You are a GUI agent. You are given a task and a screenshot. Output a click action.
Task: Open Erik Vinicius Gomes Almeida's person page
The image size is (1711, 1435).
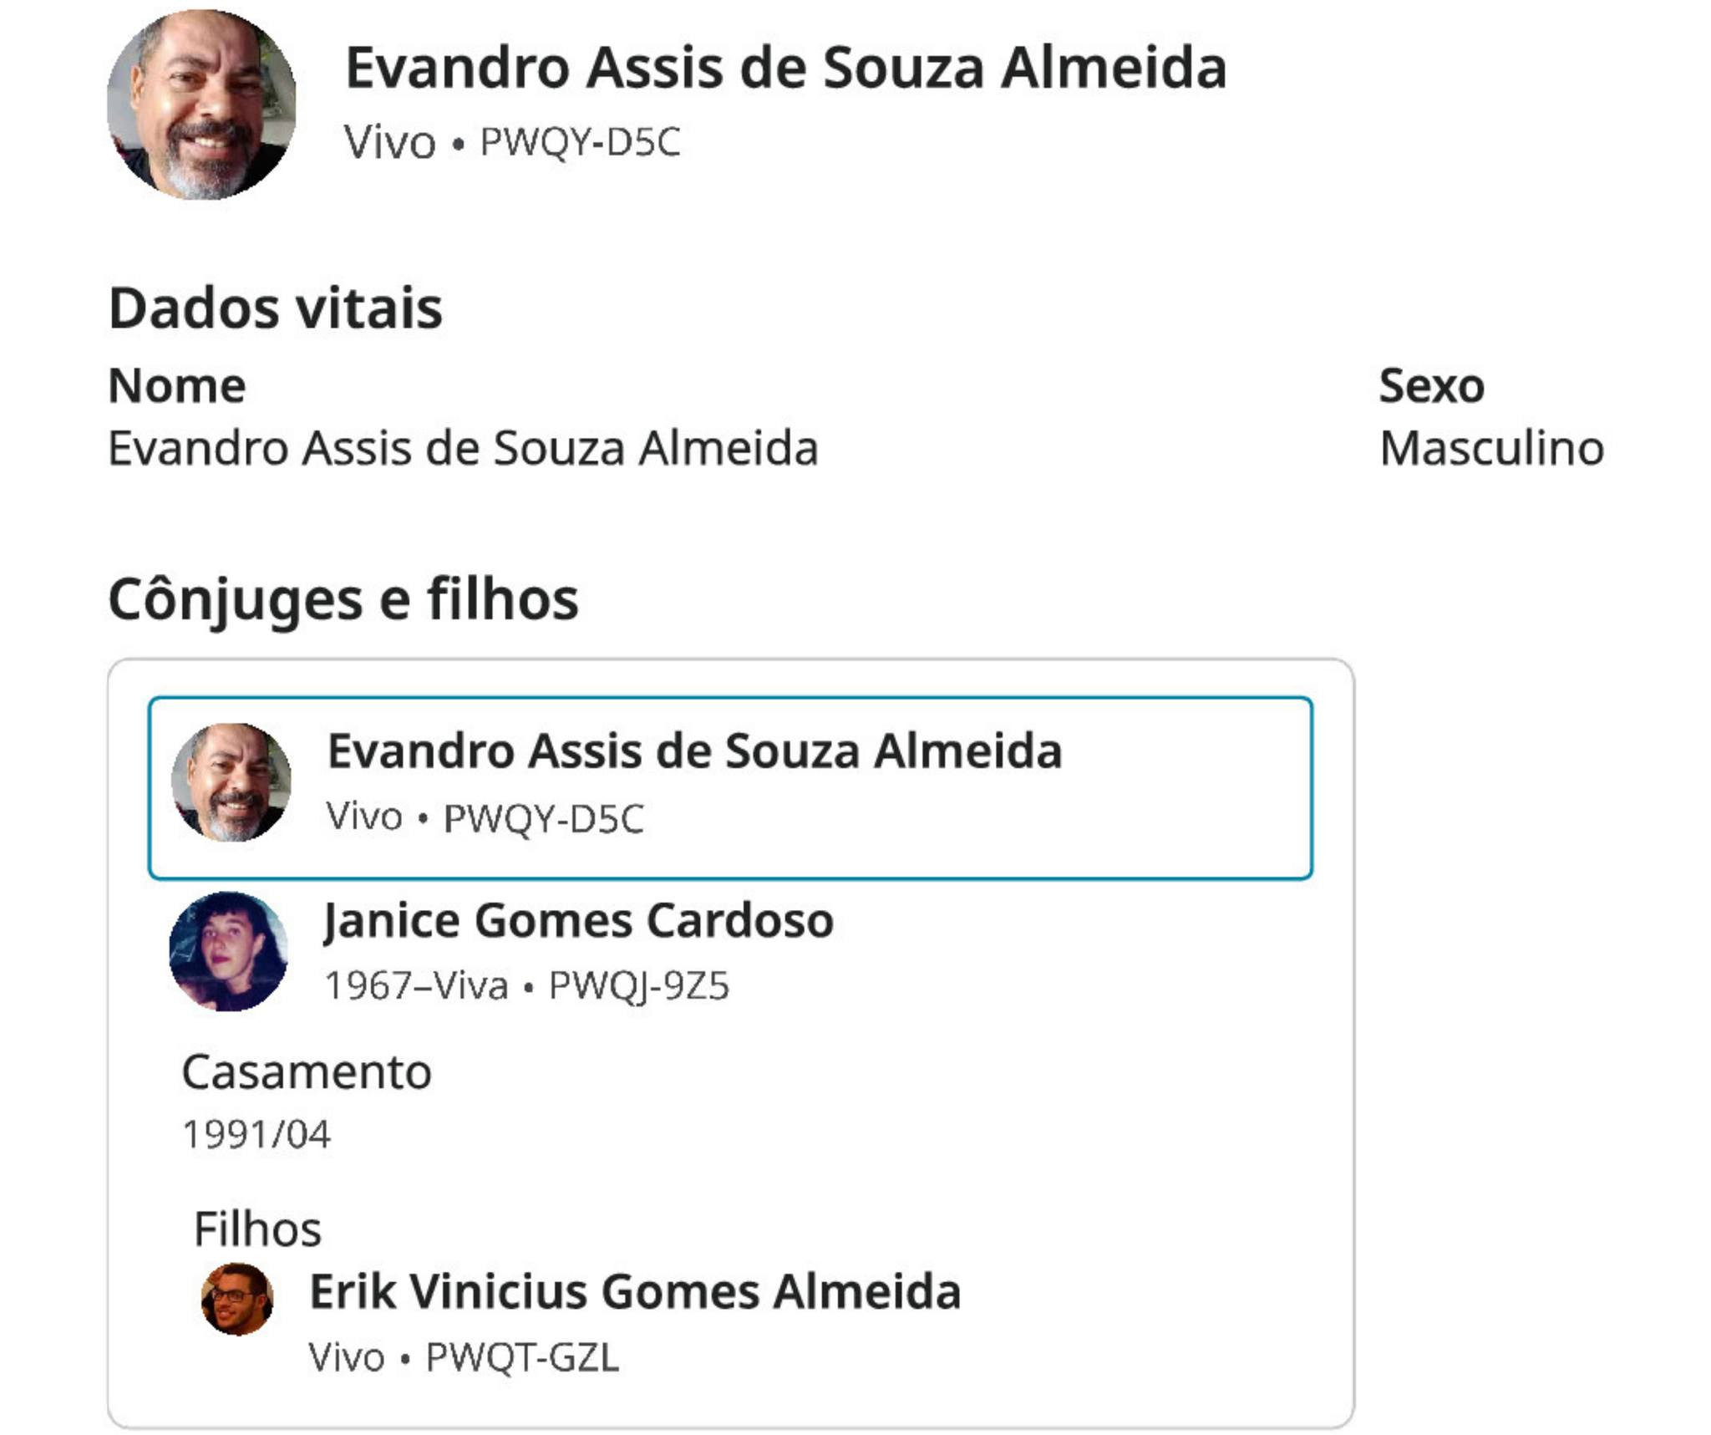tap(635, 1292)
